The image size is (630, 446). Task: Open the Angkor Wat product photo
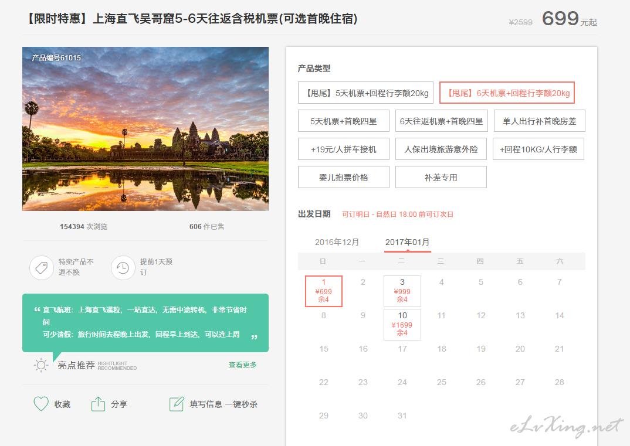click(145, 129)
